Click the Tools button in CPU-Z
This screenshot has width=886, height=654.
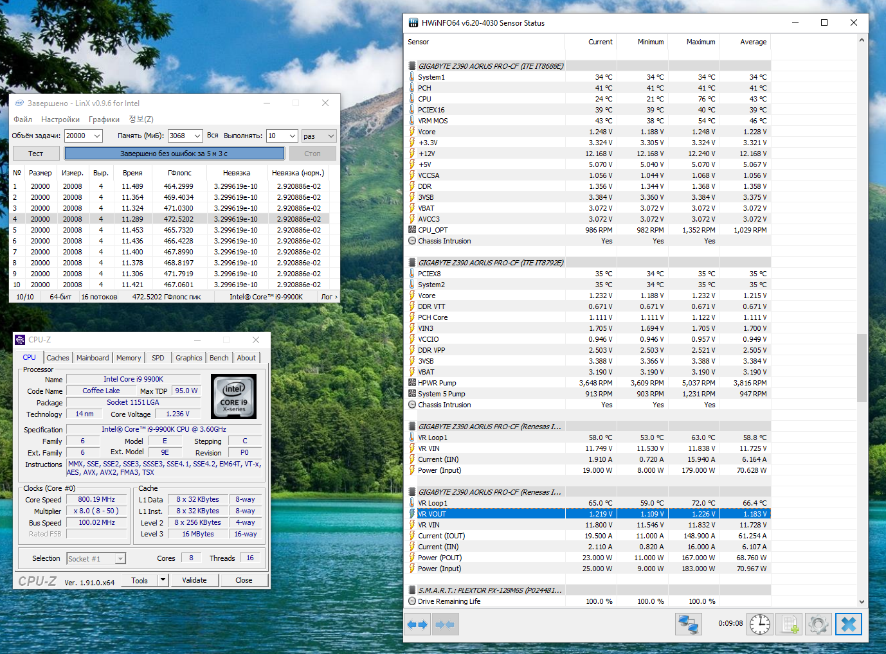pos(140,580)
